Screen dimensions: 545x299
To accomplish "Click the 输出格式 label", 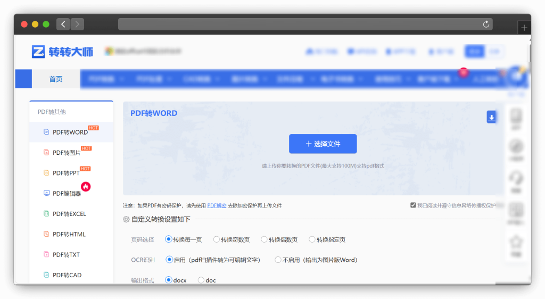I will click(143, 280).
